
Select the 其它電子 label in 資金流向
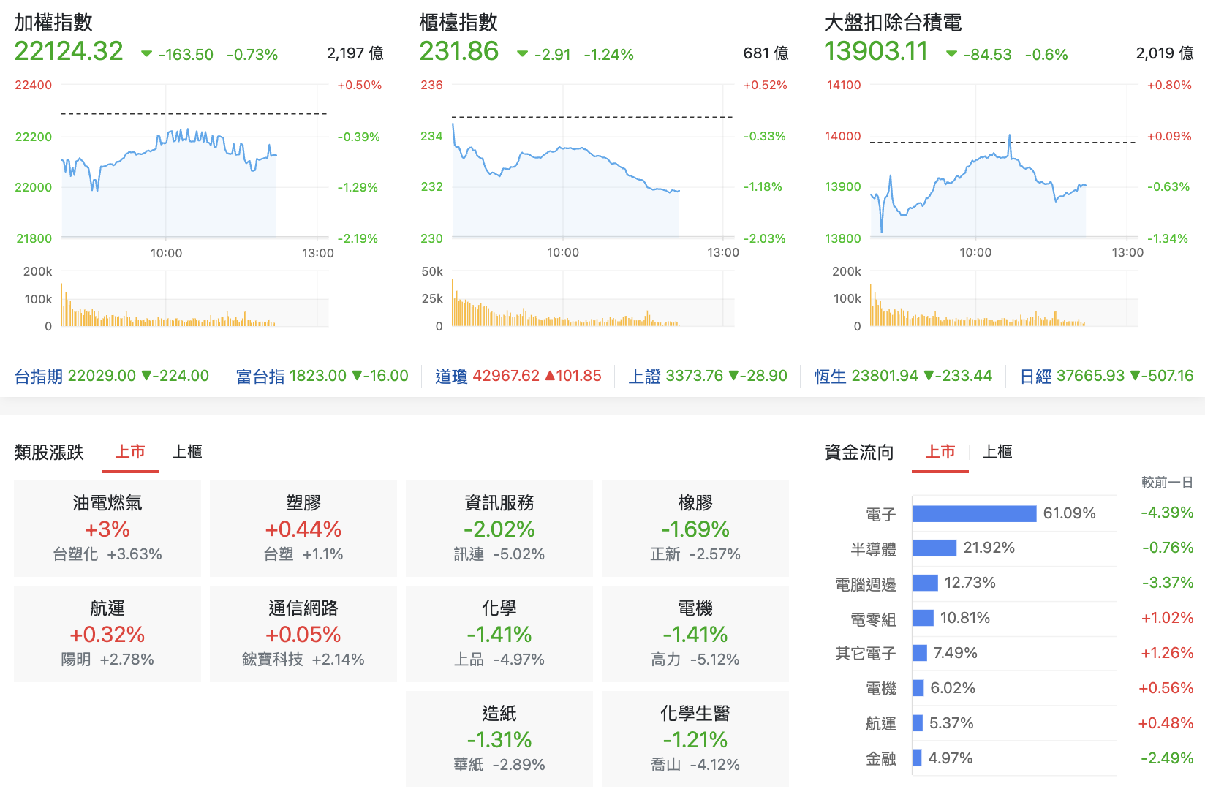click(866, 653)
